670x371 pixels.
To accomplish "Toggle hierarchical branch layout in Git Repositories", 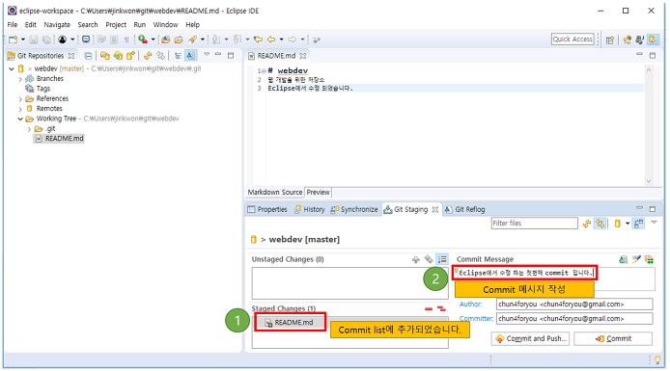I will (x=178, y=56).
